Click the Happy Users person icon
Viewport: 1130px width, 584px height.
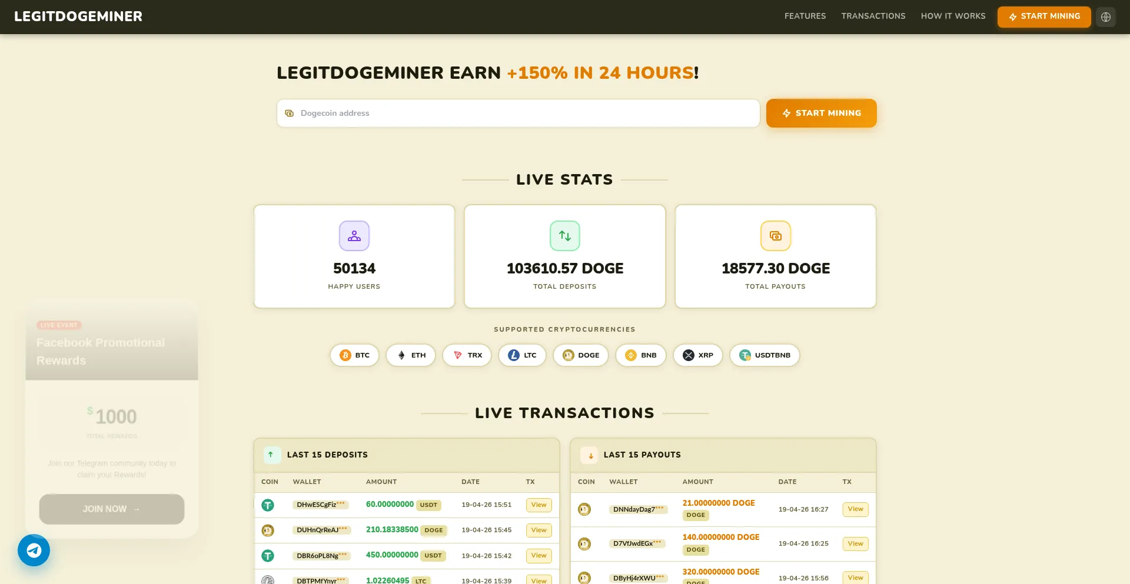point(354,236)
